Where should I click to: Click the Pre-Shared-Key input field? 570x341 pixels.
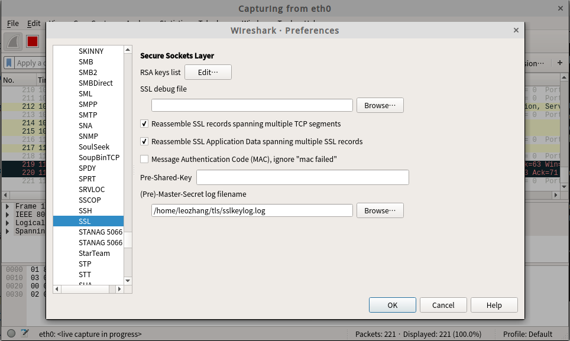coord(302,177)
